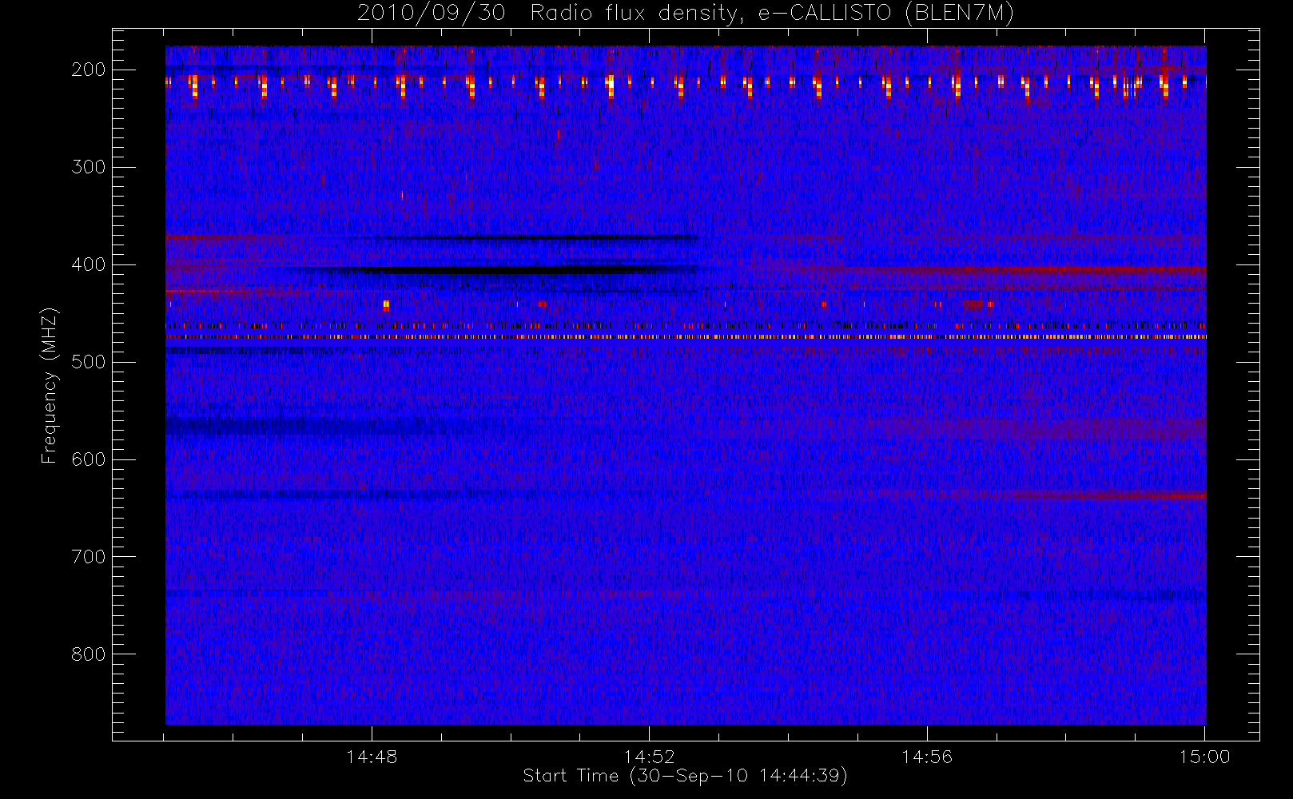The width and height of the screenshot is (1293, 799).
Task: Click the 14:56 time tick label
Action: pos(927,757)
